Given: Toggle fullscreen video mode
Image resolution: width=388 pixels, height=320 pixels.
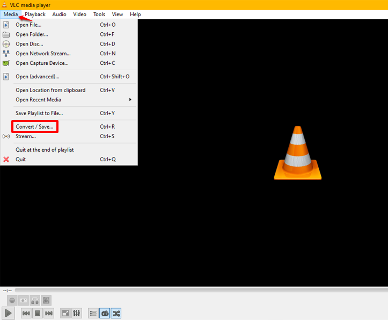Looking at the screenshot, I should (x=65, y=314).
